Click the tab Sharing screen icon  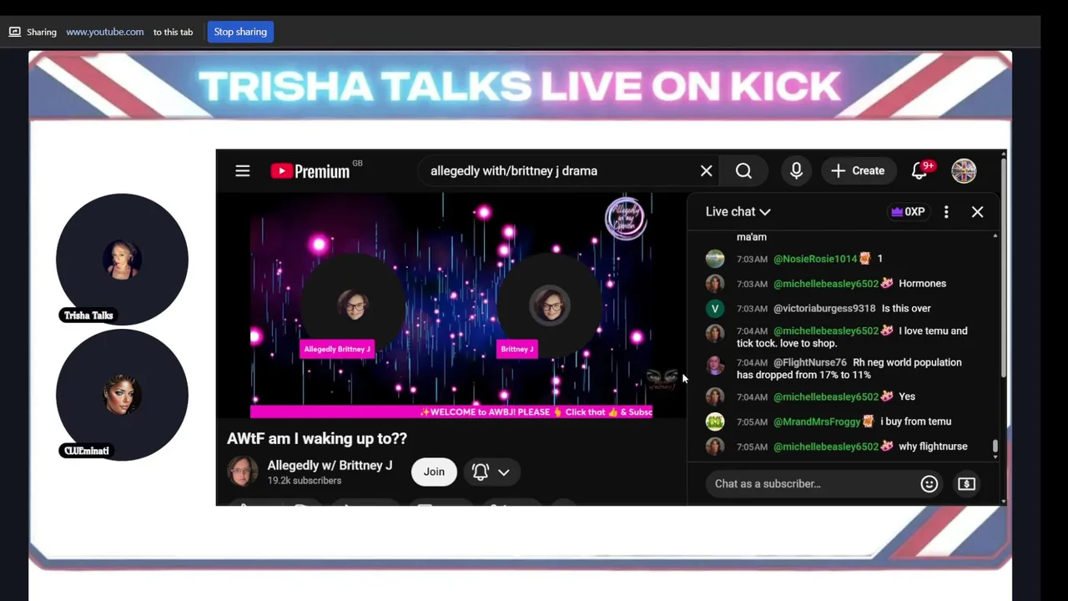pyautogui.click(x=15, y=32)
